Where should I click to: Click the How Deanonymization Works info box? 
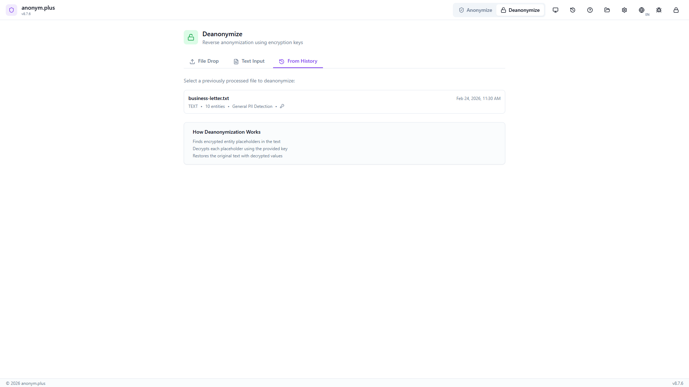[x=344, y=143]
